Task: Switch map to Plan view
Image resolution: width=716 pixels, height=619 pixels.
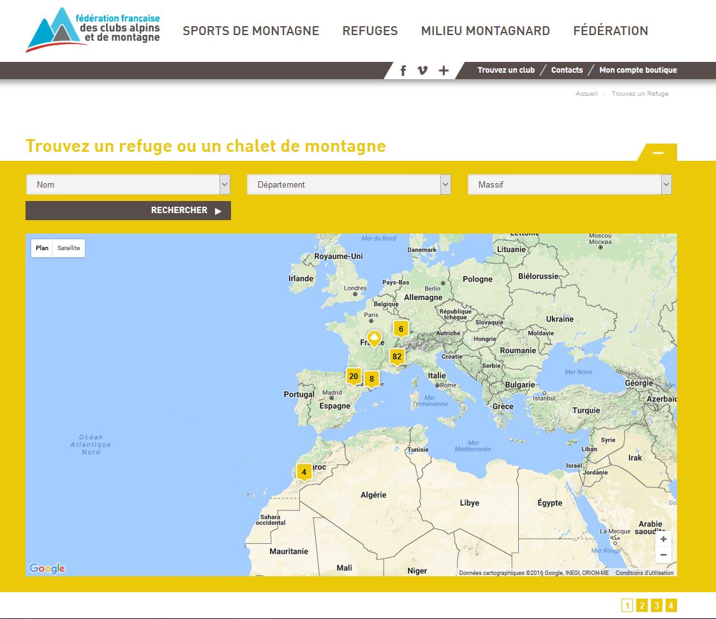Action: [x=42, y=248]
